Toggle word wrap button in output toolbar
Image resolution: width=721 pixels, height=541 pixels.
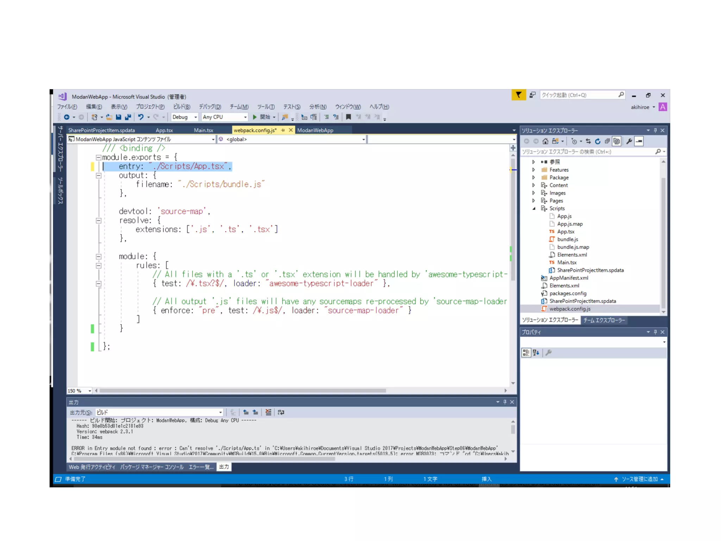[281, 412]
